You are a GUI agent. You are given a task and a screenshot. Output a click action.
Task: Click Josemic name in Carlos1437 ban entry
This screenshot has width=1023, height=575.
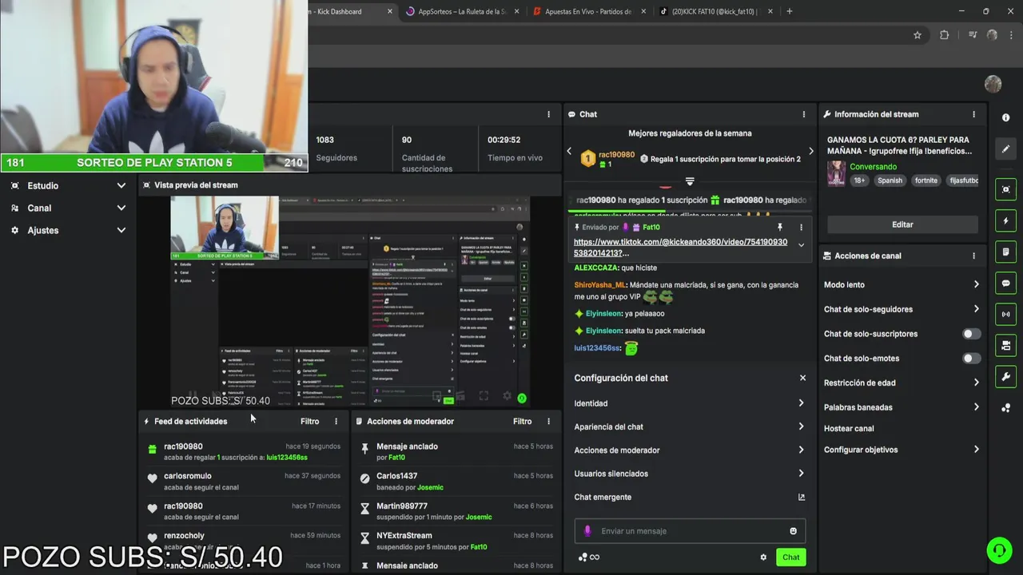(x=430, y=487)
